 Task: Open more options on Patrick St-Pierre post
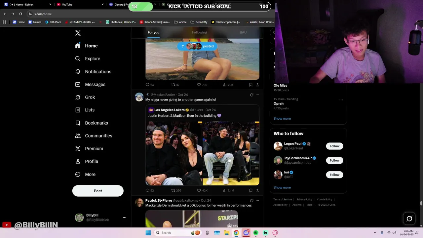(x=257, y=201)
